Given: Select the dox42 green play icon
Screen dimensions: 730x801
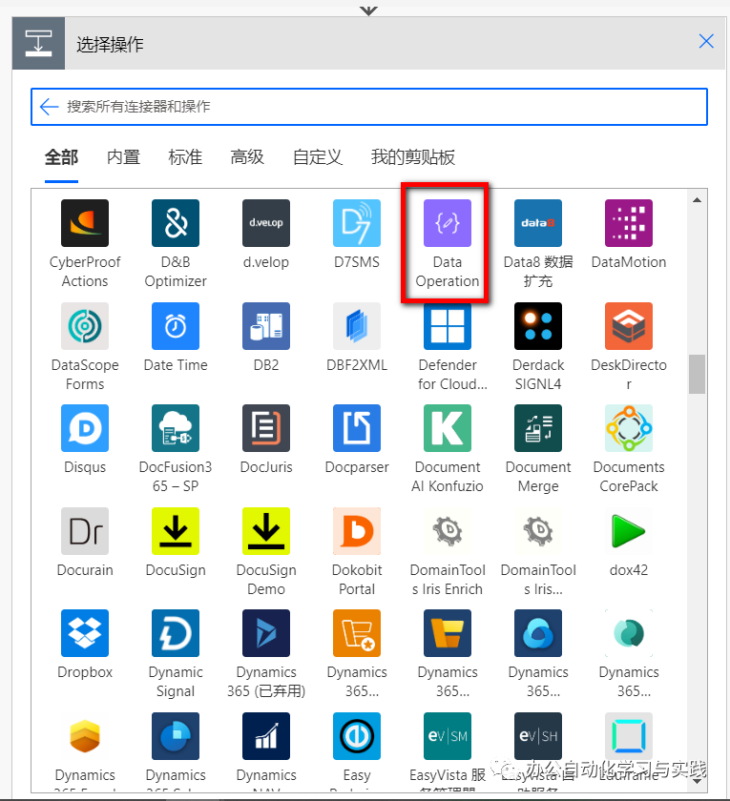Looking at the screenshot, I should point(629,531).
